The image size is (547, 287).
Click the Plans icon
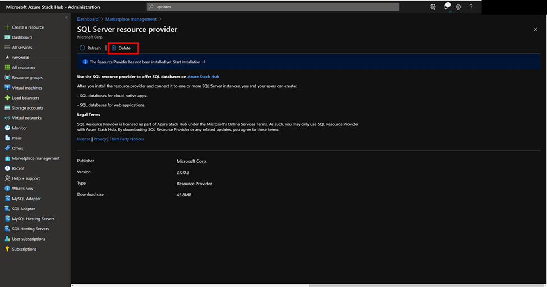coord(7,138)
